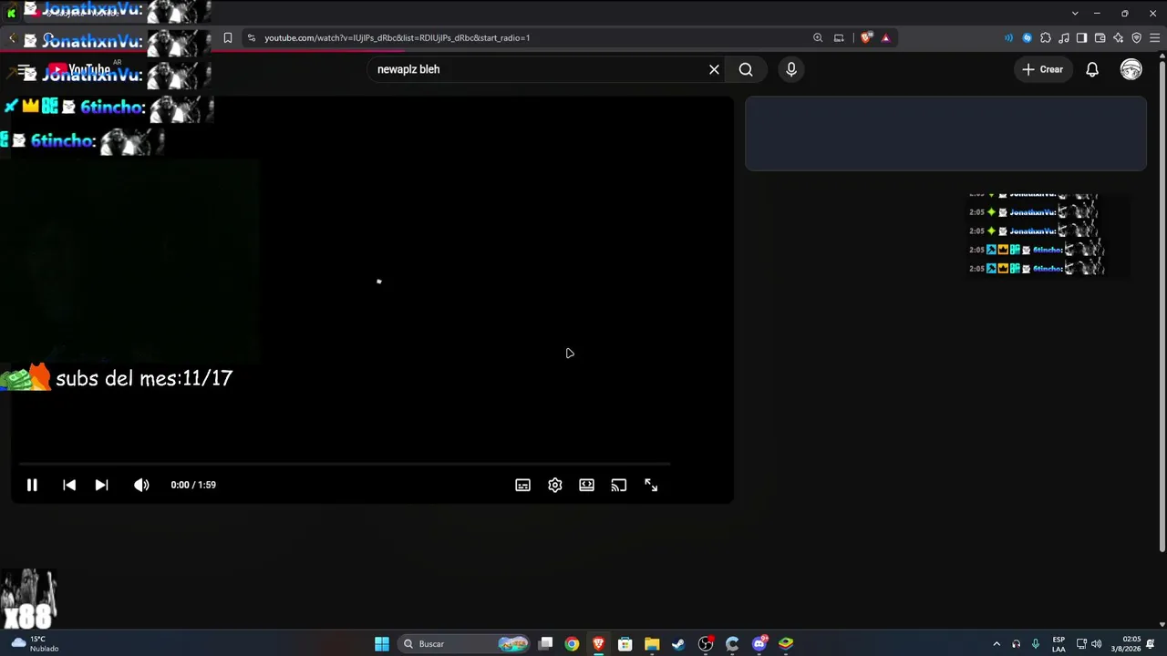Click the microphone tray icon
Viewport: 1167px width, 656px height.
1037,644
